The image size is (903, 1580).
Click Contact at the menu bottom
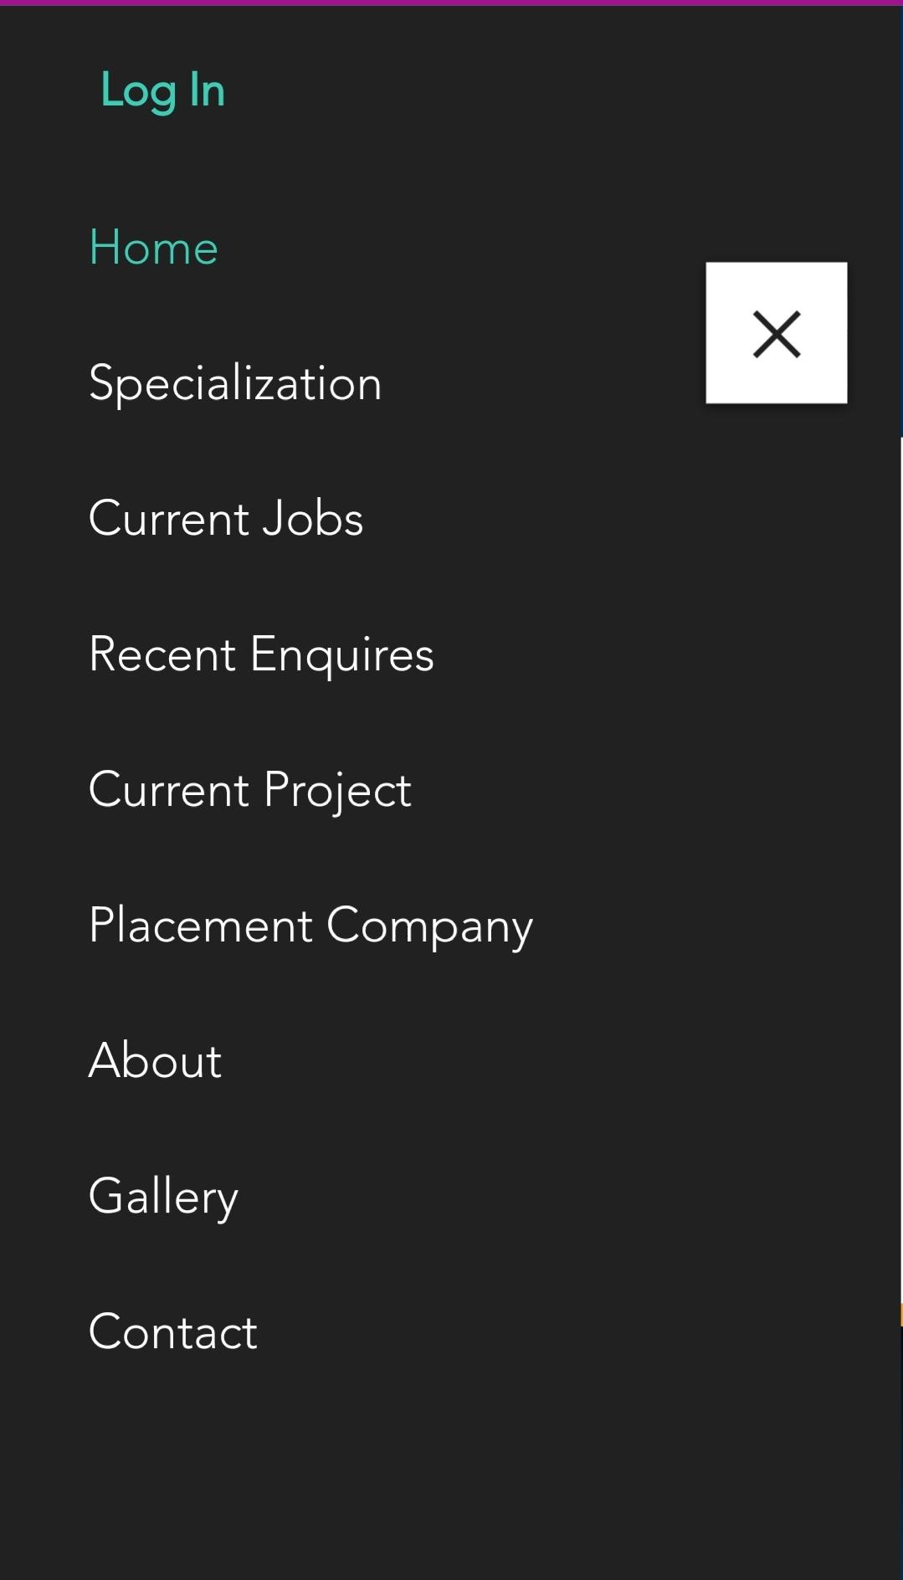(173, 1331)
